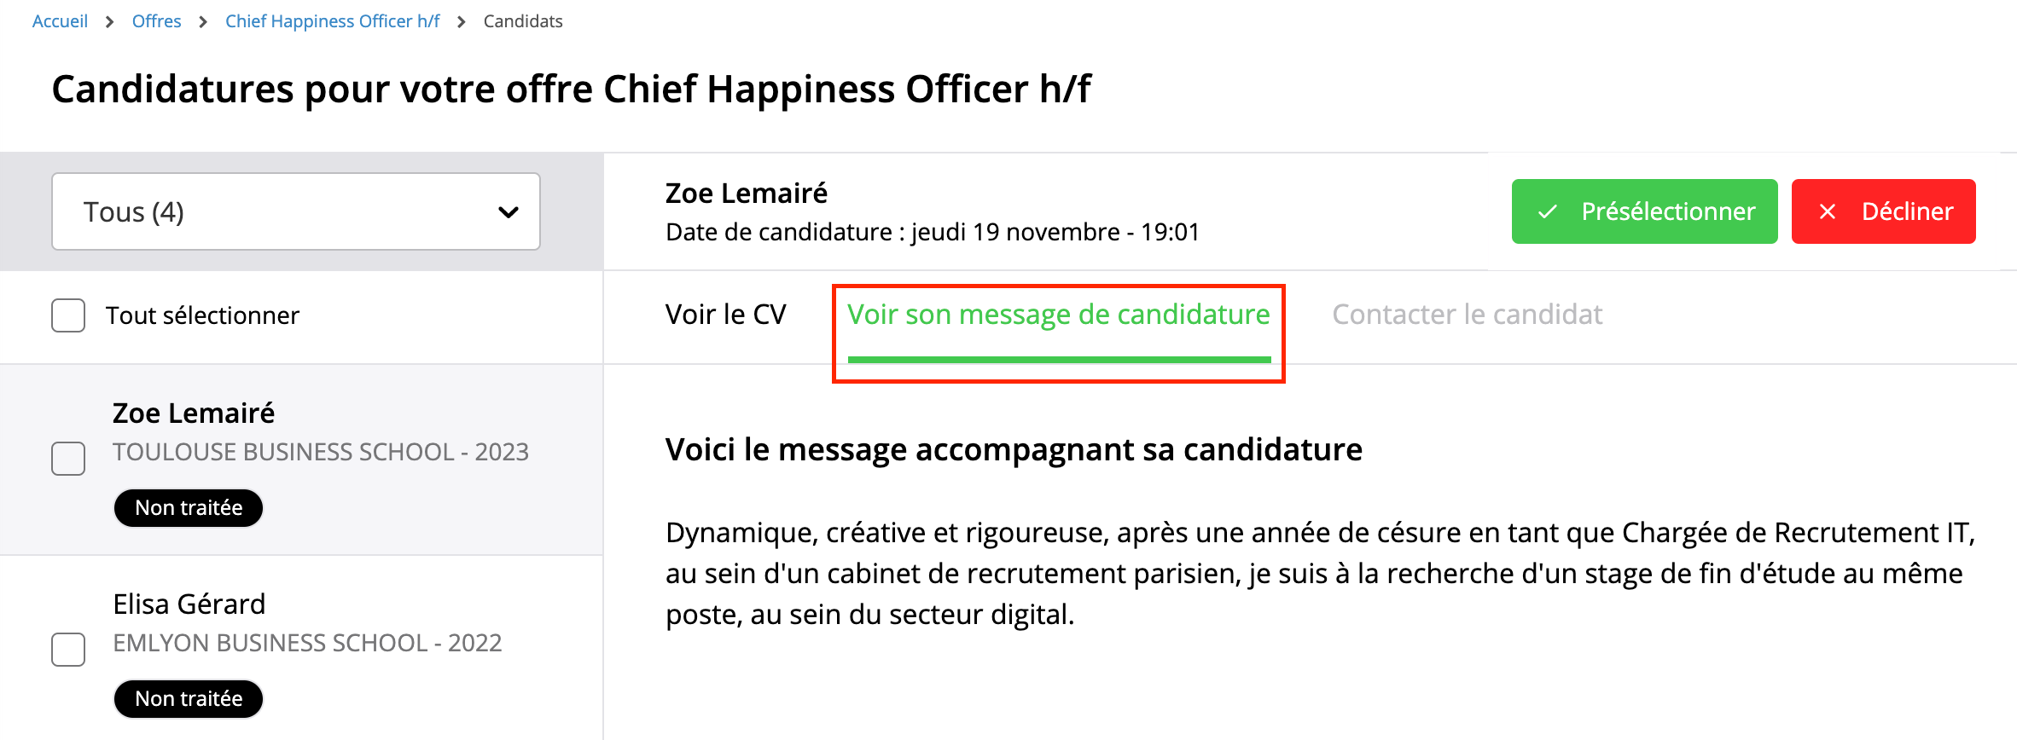Open the Contacter le candidat tab
This screenshot has width=2017, height=740.
(1468, 314)
